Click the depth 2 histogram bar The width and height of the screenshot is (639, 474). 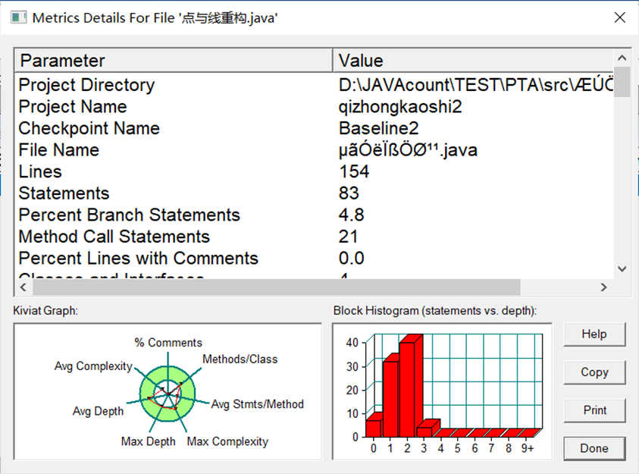(x=408, y=389)
